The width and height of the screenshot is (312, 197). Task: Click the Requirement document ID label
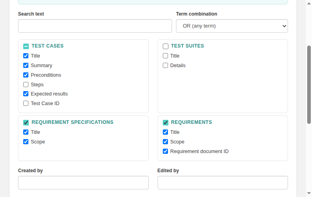[199, 151]
